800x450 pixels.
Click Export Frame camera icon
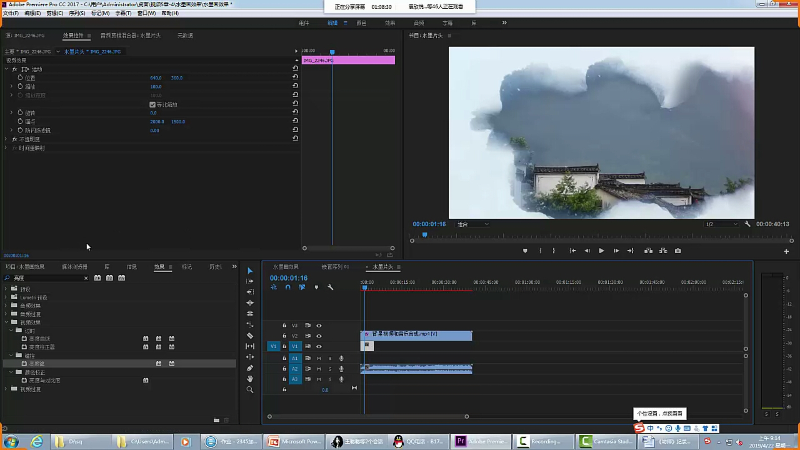click(x=678, y=251)
